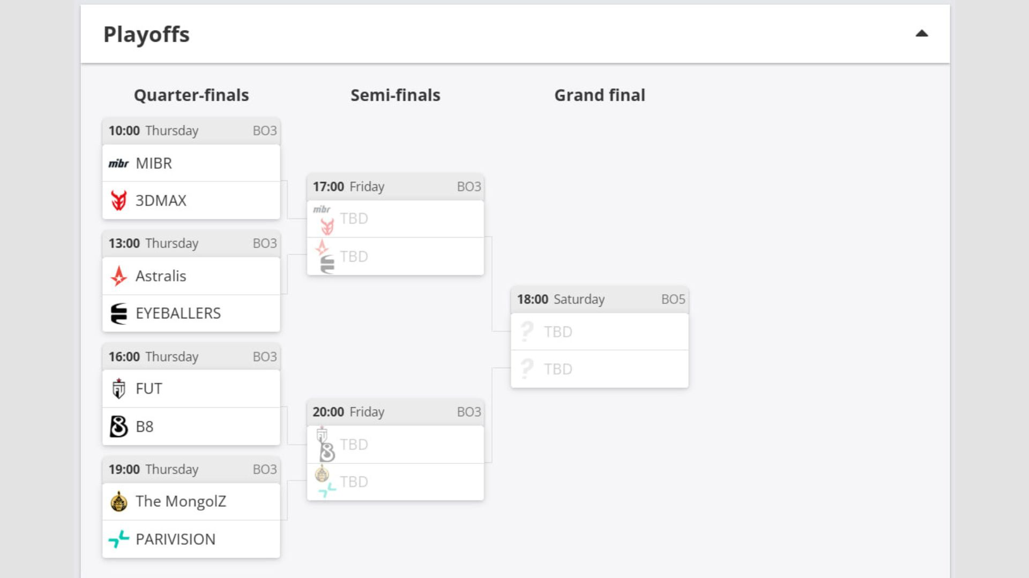Click the first TBD grand final slot

600,332
